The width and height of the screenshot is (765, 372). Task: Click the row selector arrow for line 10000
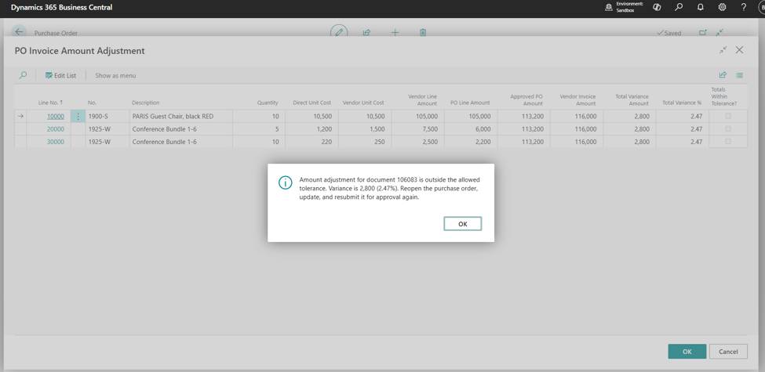click(x=20, y=116)
